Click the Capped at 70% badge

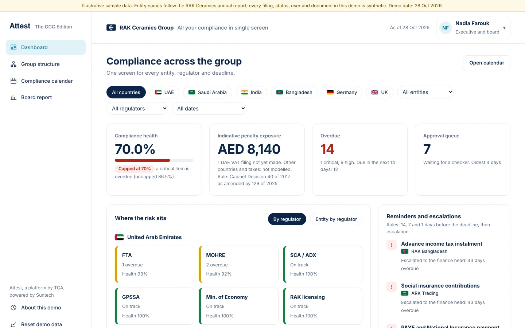coord(135,169)
